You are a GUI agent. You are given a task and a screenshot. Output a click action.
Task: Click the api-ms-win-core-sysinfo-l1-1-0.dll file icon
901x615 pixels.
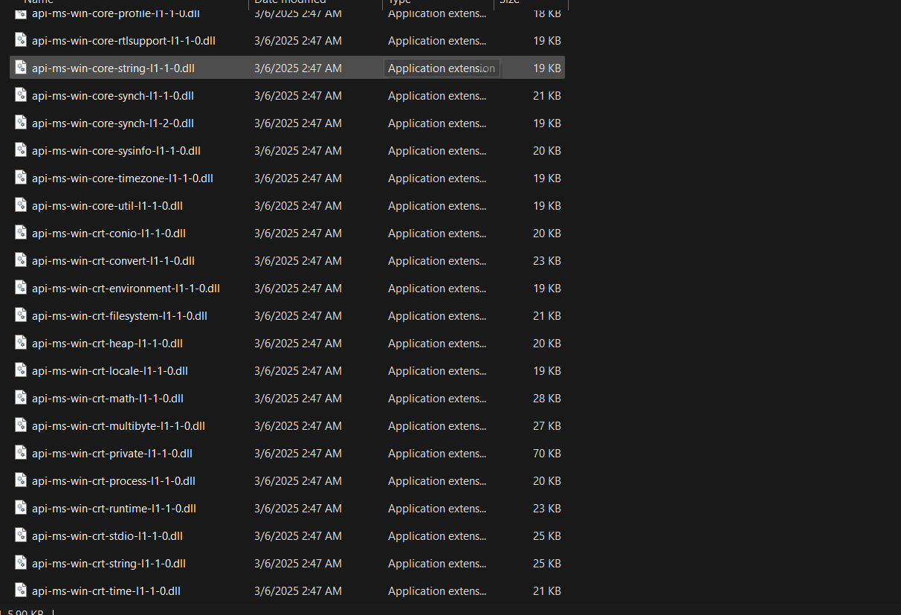click(x=21, y=150)
